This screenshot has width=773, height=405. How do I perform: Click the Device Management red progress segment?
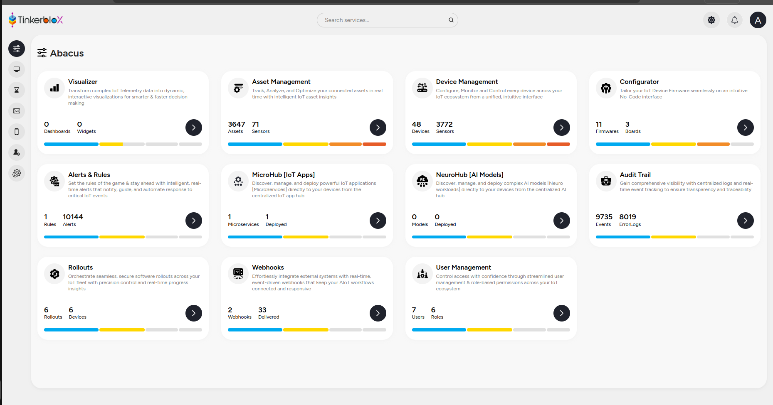tap(558, 144)
